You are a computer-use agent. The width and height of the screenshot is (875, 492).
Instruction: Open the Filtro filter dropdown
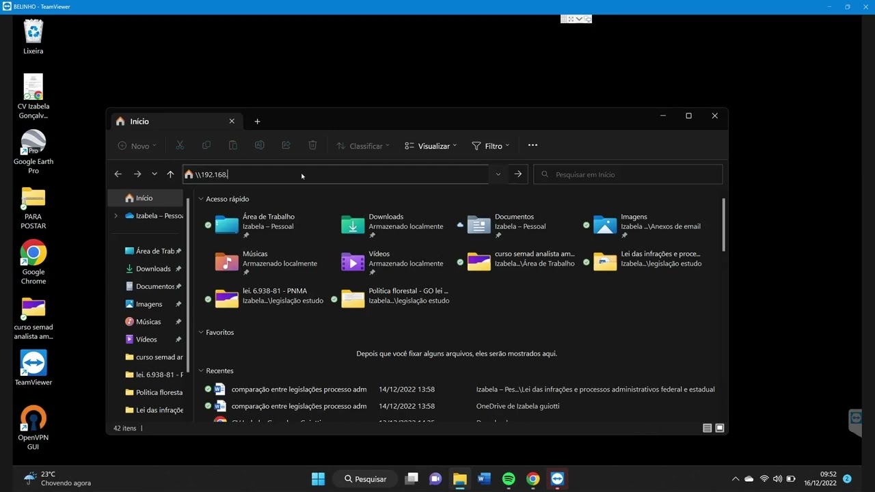click(490, 146)
